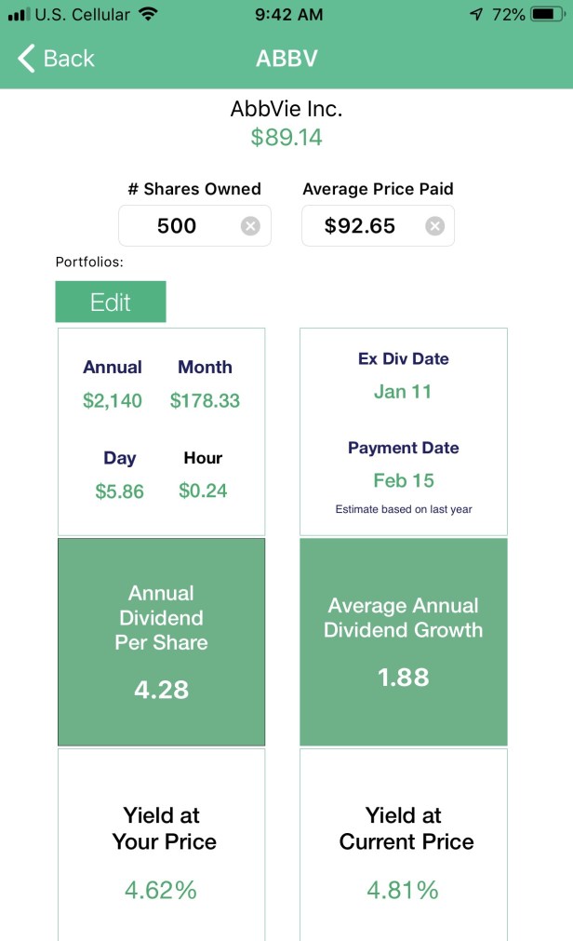Tap the Wi-Fi status icon

pos(147,15)
